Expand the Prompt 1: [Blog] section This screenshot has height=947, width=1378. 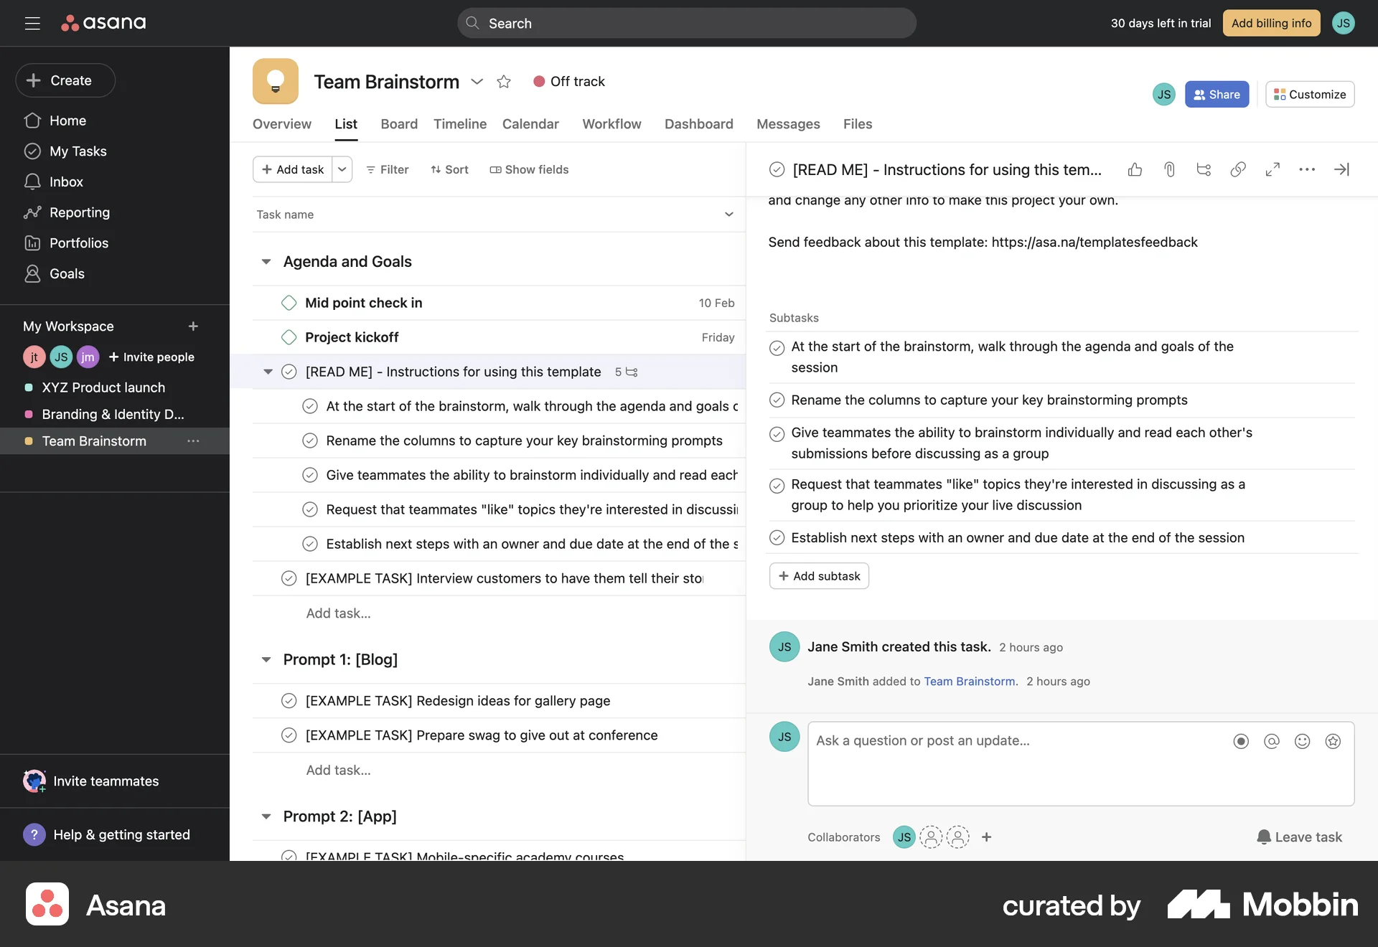(x=266, y=659)
